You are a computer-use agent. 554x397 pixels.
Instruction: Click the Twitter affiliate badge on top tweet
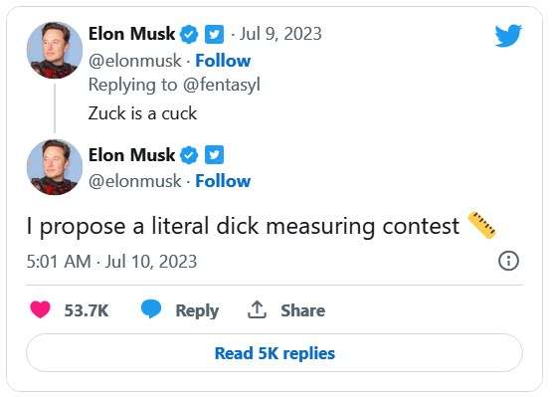tap(215, 34)
